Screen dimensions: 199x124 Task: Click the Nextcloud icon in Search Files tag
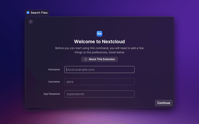point(28,13)
